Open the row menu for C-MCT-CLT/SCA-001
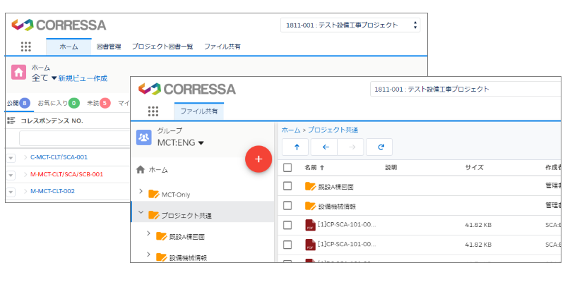This screenshot has height=282, width=565. click(x=11, y=158)
